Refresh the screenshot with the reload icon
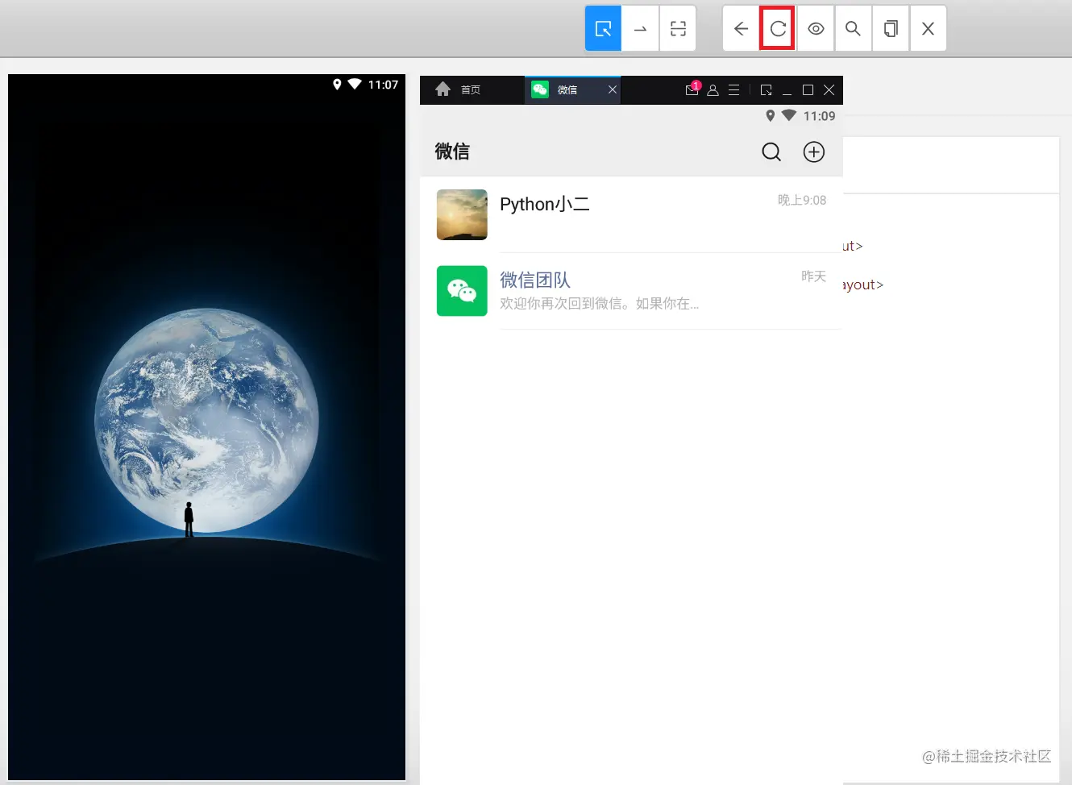The width and height of the screenshot is (1072, 785). [x=778, y=28]
